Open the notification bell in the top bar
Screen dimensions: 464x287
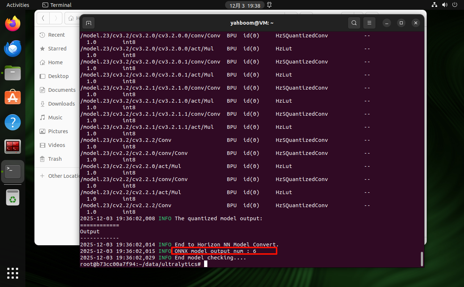[269, 5]
